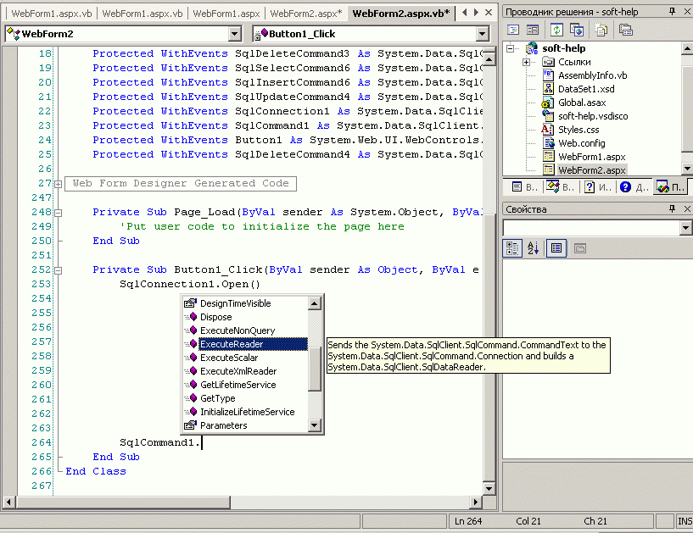
Task: Pick GetType from completion list
Action: [x=245, y=398]
